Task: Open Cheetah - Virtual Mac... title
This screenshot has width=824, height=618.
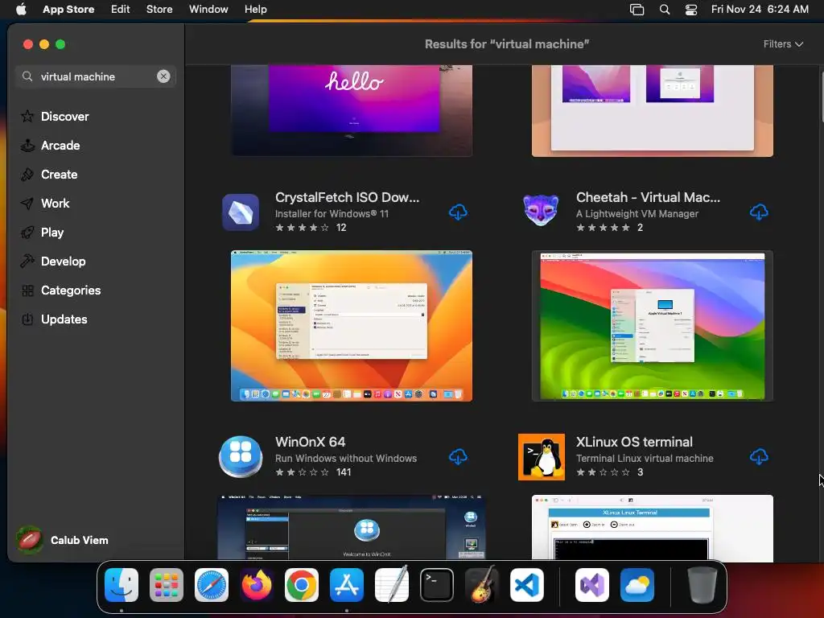Action: [x=648, y=197]
